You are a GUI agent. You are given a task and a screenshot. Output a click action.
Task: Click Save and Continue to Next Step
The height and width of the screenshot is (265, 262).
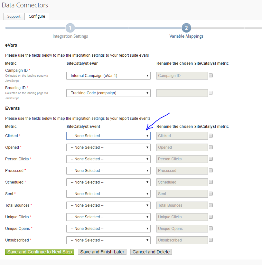[x=40, y=252]
